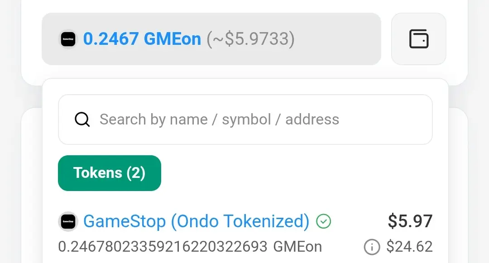Viewport: 489px width, 263px height.
Task: Click GameStop logo in the amount selector
Action: point(68,39)
